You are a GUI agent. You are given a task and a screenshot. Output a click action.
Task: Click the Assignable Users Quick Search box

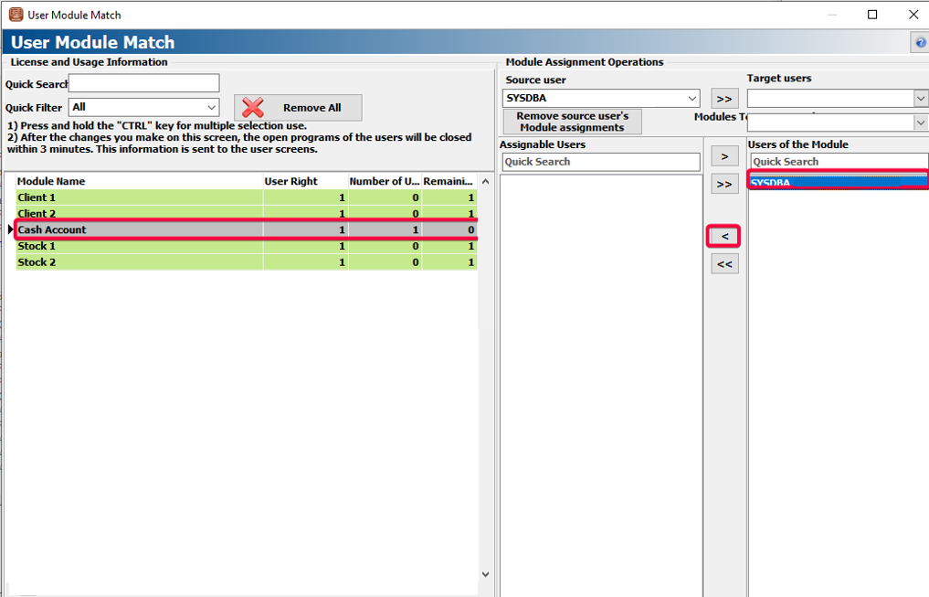tap(600, 162)
